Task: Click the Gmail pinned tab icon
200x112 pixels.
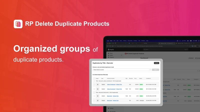Action: point(133,43)
